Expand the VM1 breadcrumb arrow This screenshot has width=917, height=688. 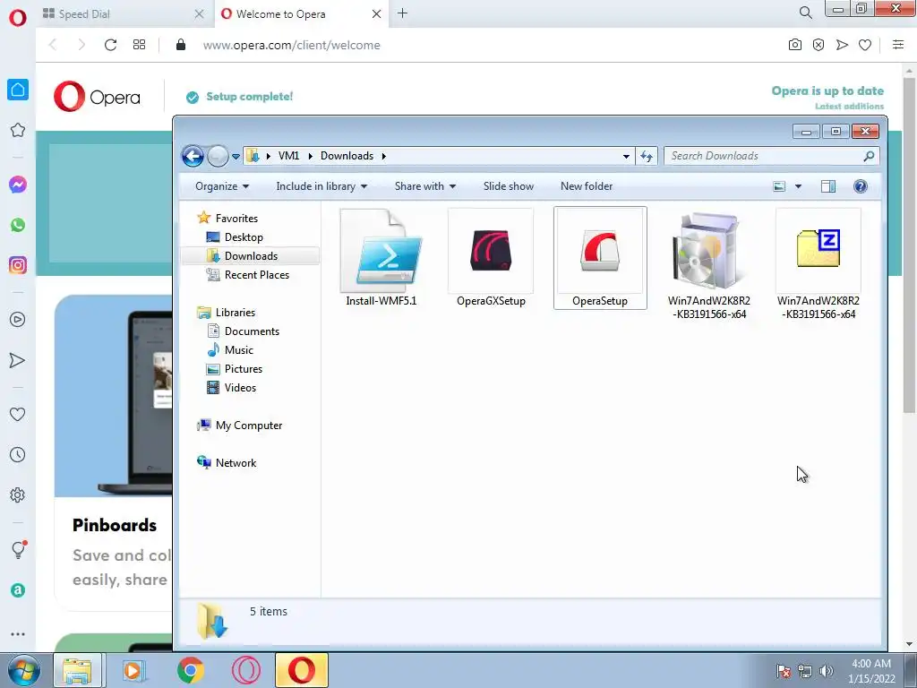(x=310, y=156)
